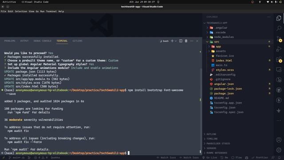The image size is (284, 160).
Task: Kill terminal with the trash icon
Action: tap(186, 41)
